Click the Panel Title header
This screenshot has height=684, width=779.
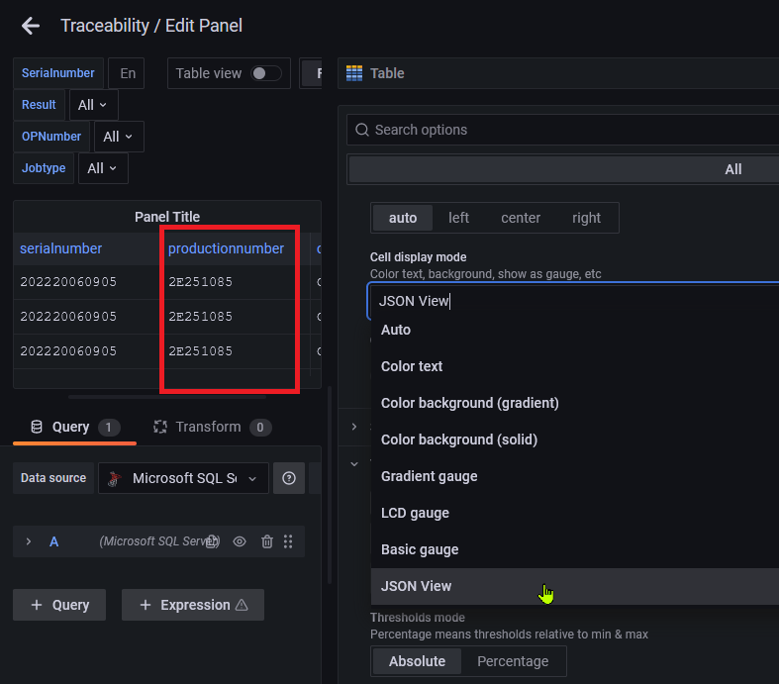pyautogui.click(x=167, y=217)
